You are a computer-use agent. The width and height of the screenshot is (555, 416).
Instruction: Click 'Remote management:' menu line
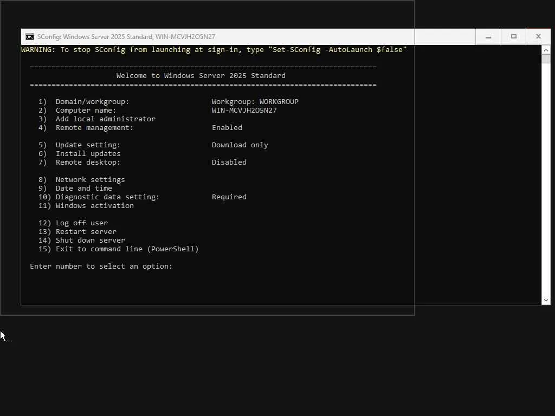point(86,128)
